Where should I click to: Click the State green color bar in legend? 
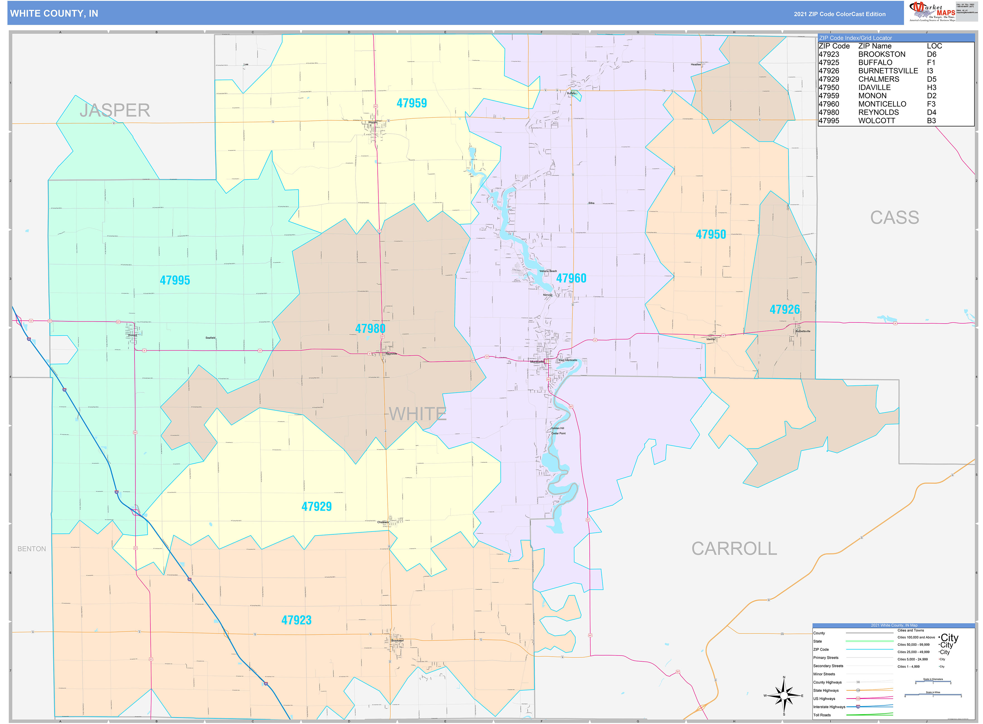(870, 641)
